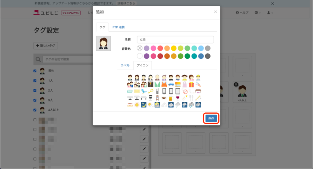This screenshot has width=313, height=169.
Task: Choose the black bar stool icon
Action: tap(150, 98)
